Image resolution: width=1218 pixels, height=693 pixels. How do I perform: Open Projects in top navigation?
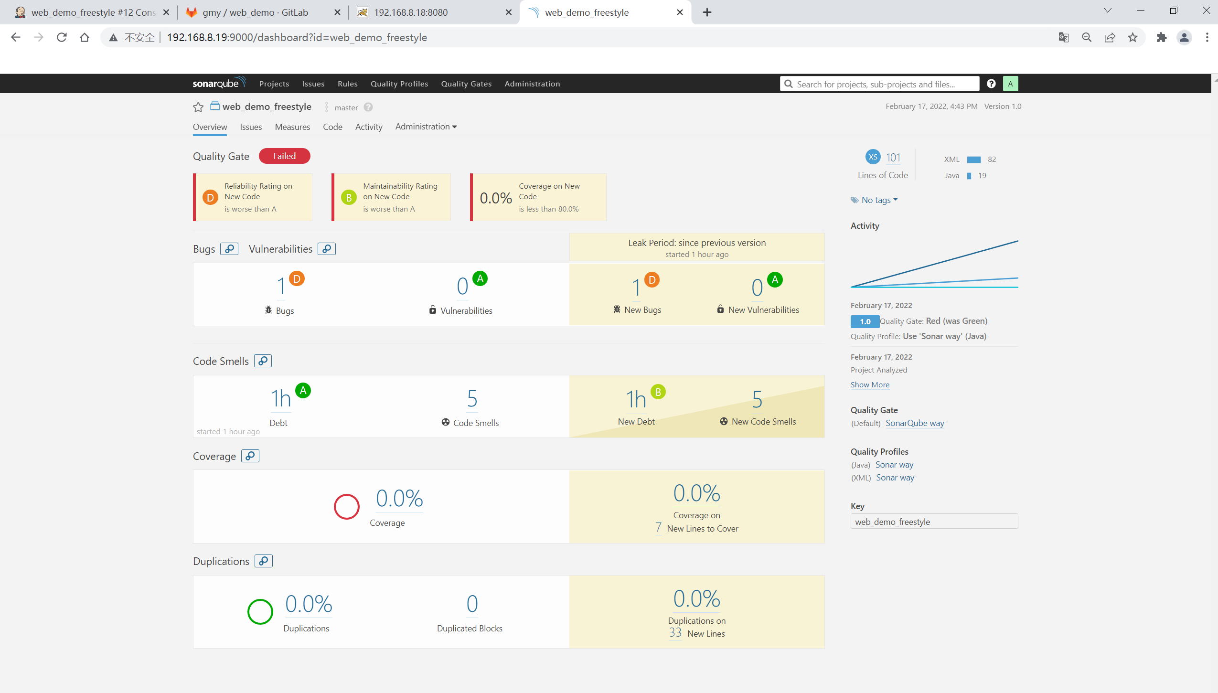click(x=274, y=84)
